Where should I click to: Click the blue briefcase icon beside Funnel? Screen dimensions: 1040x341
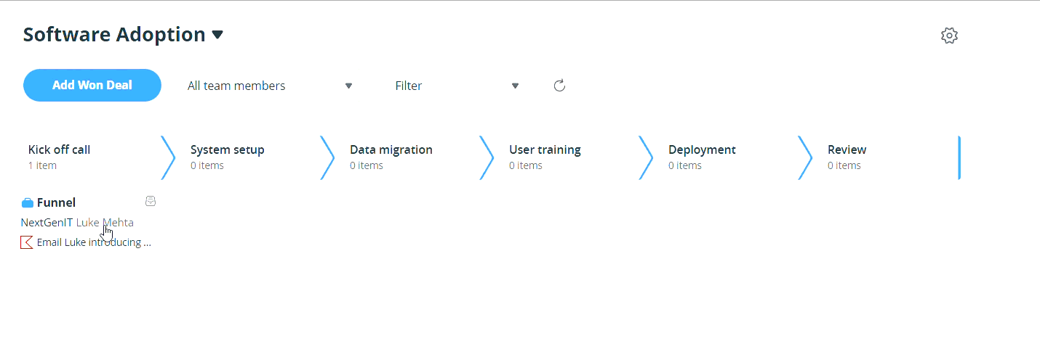28,203
